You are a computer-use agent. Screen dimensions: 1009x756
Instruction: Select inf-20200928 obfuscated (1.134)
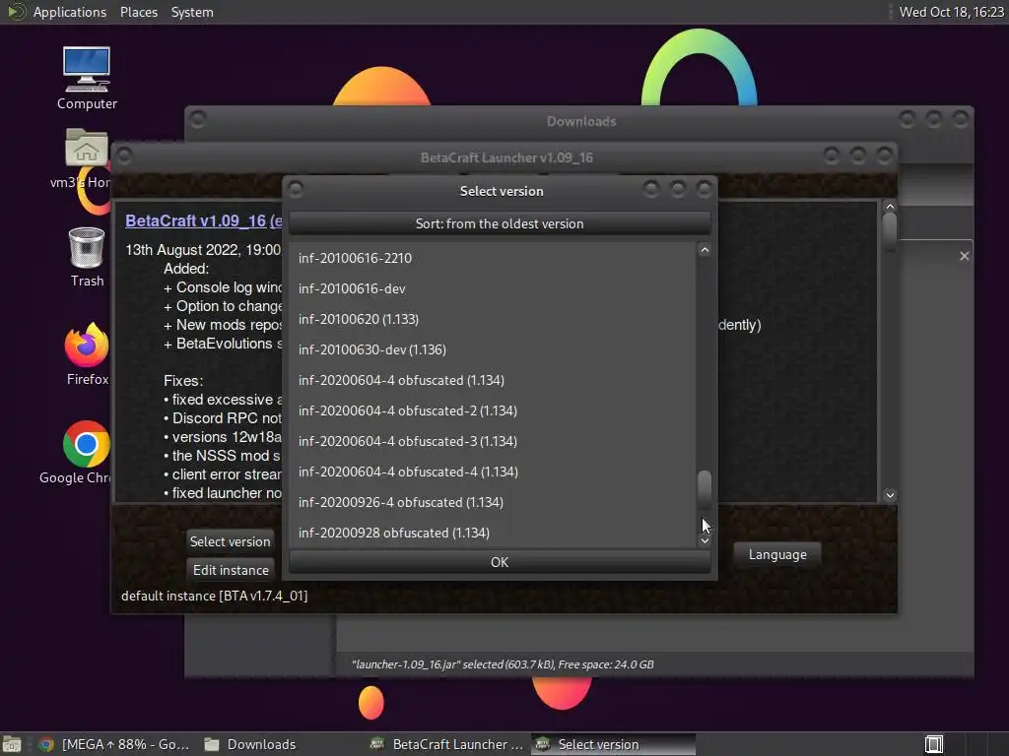click(493, 533)
